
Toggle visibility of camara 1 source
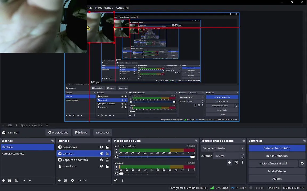[x=102, y=154]
